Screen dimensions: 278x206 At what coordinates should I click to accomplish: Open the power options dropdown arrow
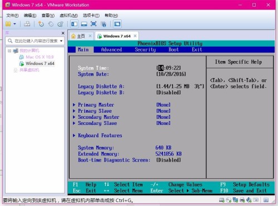tap(14, 24)
